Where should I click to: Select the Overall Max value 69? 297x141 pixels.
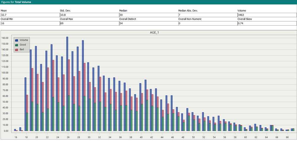click(89, 23)
